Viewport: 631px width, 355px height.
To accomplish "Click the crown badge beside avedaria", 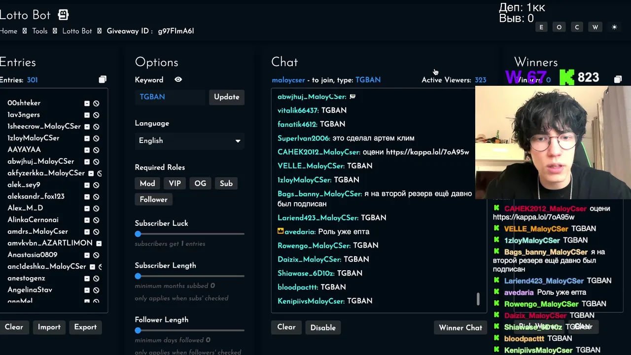I will (x=280, y=231).
